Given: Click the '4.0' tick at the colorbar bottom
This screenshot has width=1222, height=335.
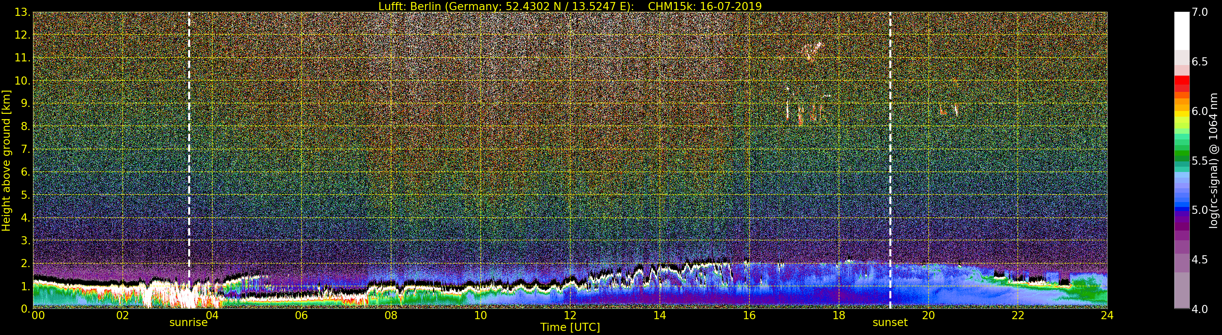Looking at the screenshot, I should 1200,309.
